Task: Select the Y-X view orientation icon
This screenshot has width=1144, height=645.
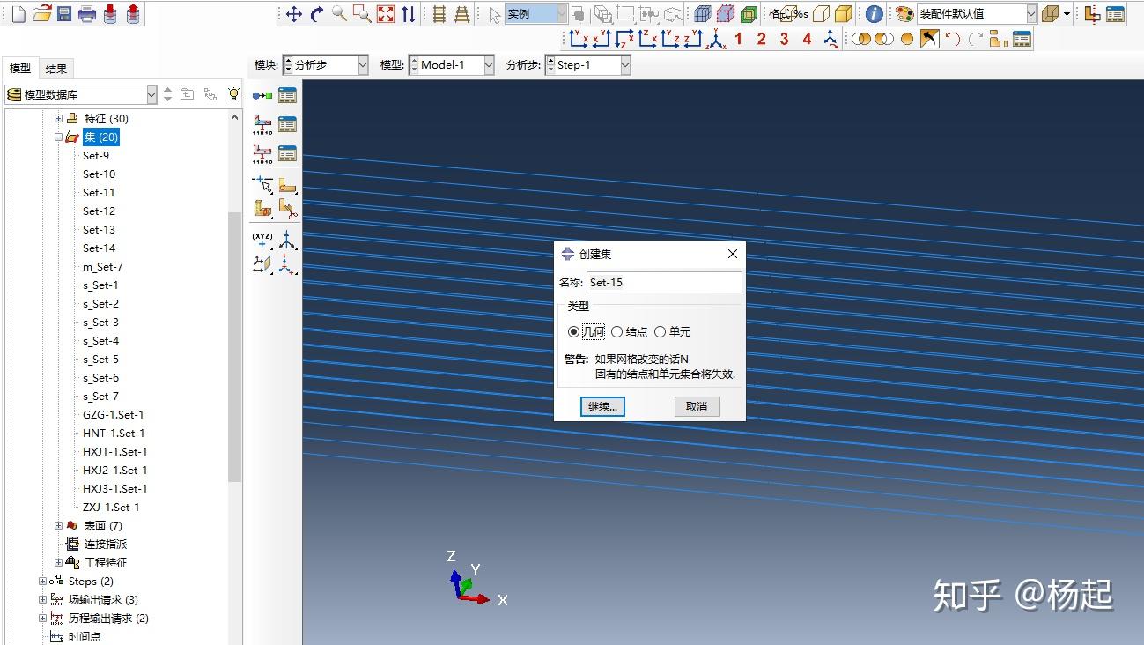Action: pos(602,39)
